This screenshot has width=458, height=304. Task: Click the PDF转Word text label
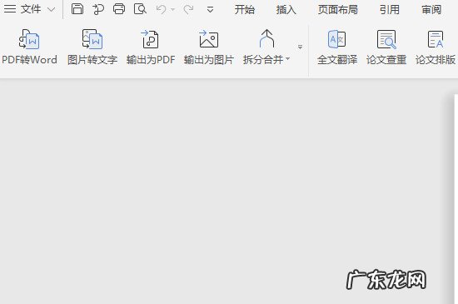tap(29, 60)
